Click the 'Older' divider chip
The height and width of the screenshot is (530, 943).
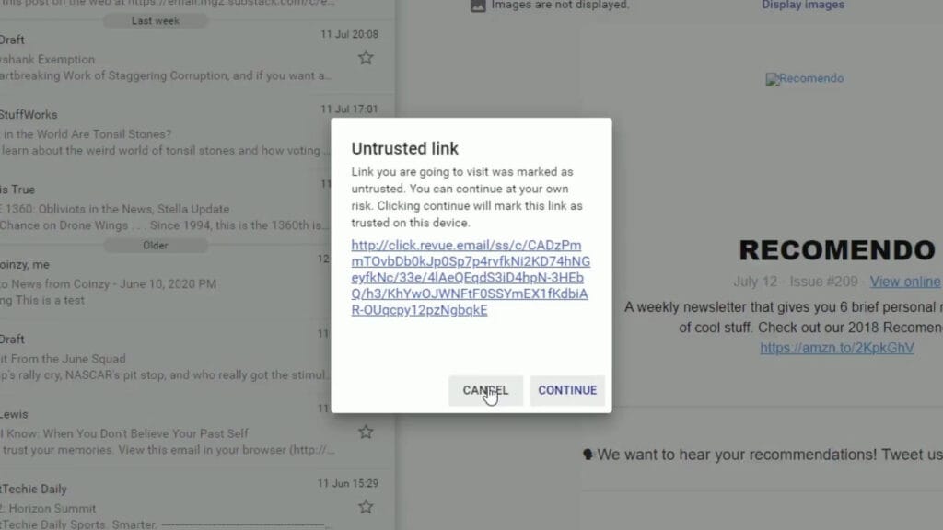[x=157, y=245]
